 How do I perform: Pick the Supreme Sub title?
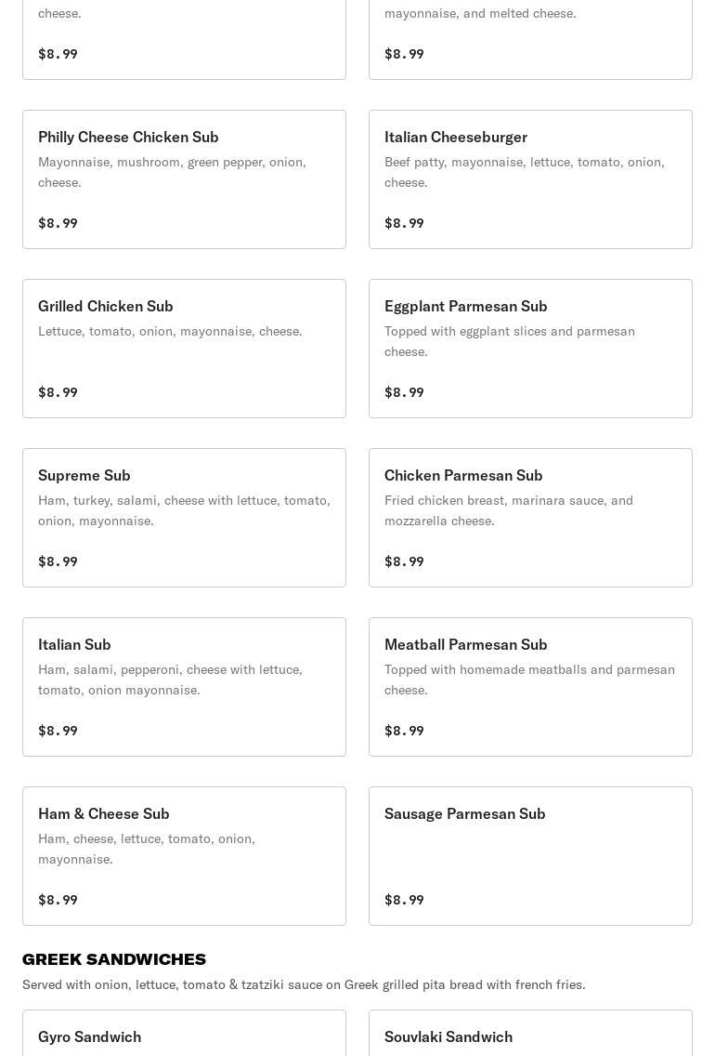tap(84, 475)
